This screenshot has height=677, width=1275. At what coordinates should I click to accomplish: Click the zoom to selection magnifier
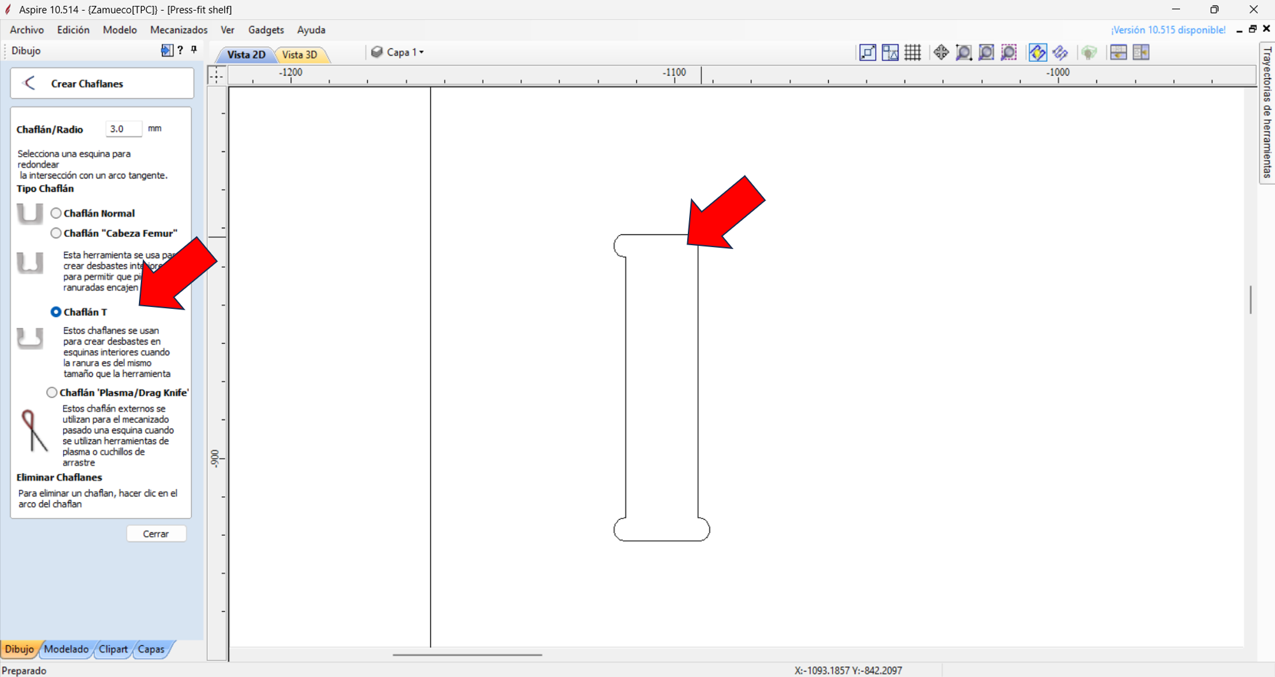(x=1009, y=52)
